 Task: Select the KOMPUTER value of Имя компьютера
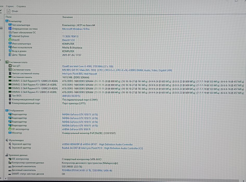point(68,44)
